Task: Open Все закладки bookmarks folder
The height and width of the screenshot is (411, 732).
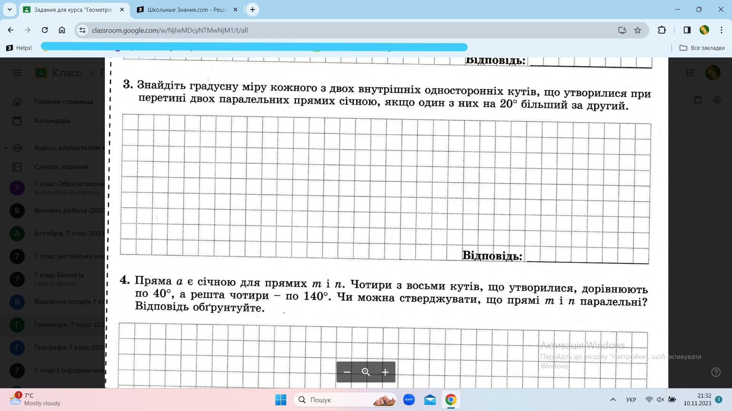Action: click(x=702, y=48)
